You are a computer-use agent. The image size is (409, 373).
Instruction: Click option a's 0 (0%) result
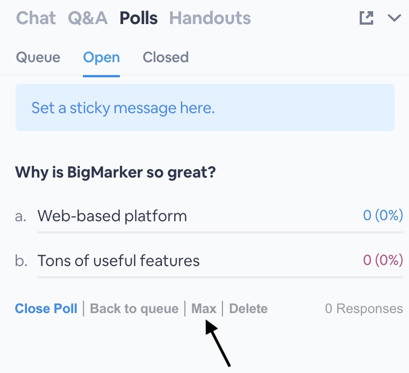coord(383,215)
